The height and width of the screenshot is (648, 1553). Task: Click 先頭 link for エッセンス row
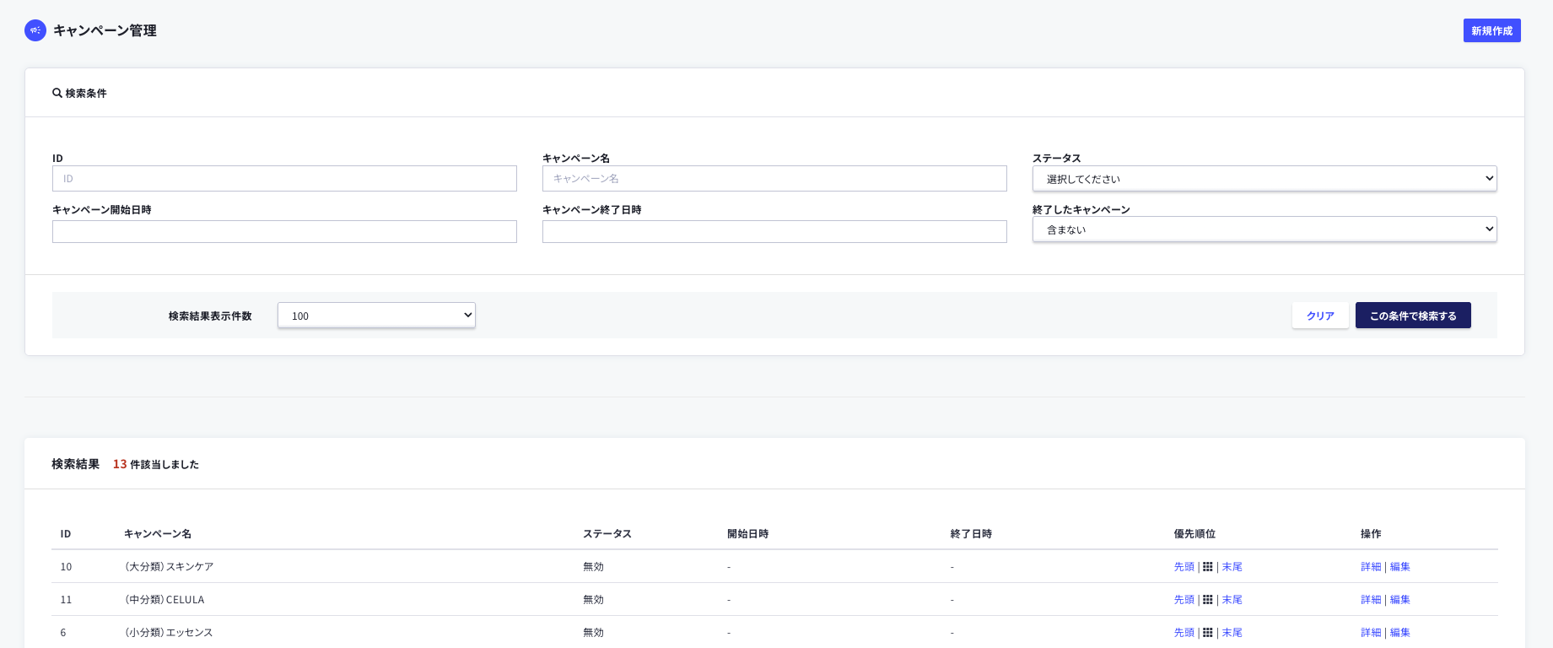1184,633
